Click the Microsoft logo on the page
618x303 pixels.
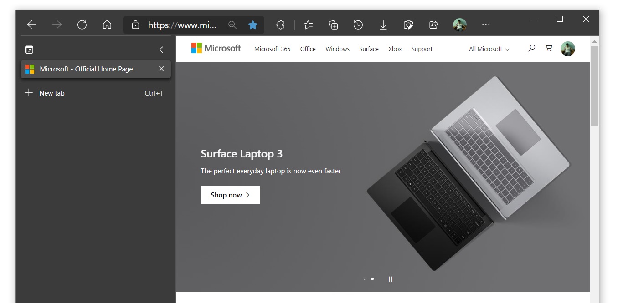click(216, 48)
